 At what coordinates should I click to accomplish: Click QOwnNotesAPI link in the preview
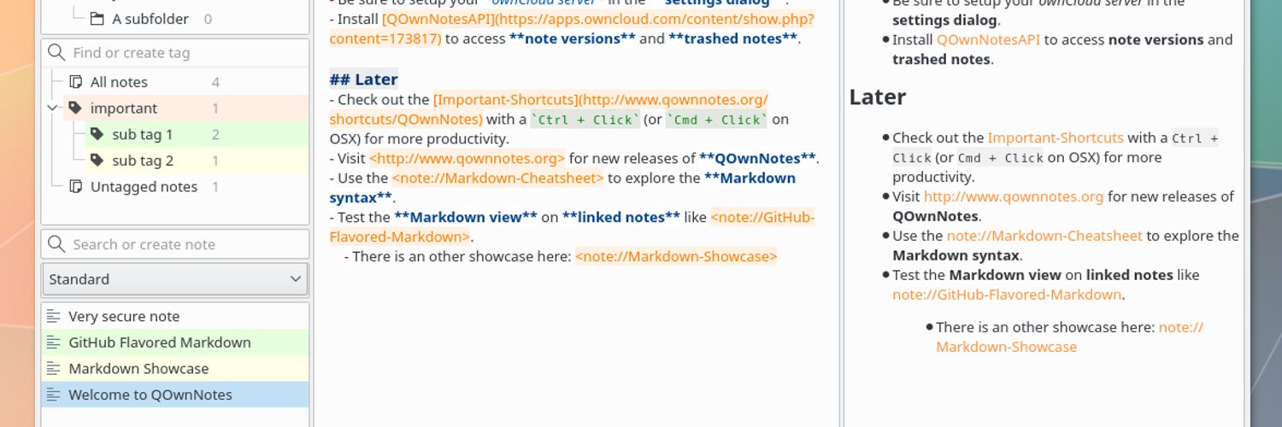(x=988, y=39)
